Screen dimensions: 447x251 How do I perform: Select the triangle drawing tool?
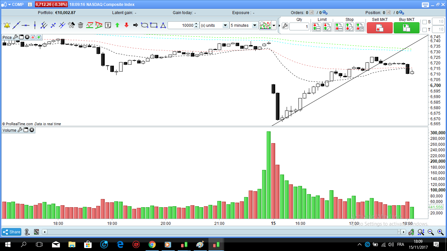(x=163, y=25)
